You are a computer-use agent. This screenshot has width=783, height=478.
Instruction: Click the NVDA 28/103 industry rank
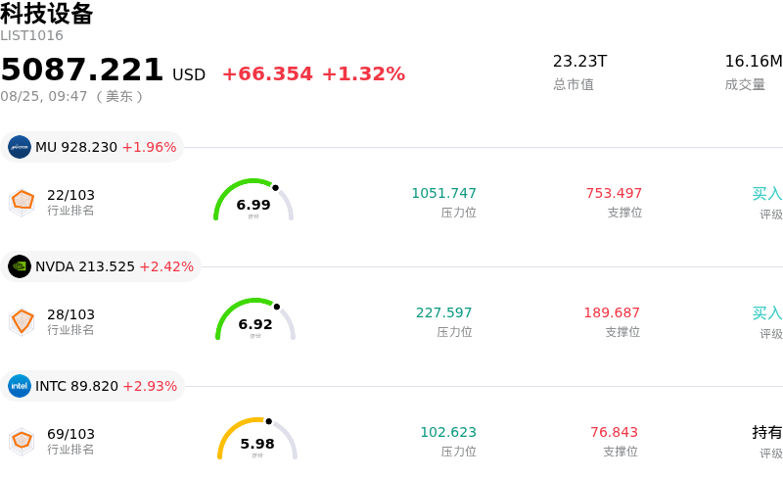[70, 314]
